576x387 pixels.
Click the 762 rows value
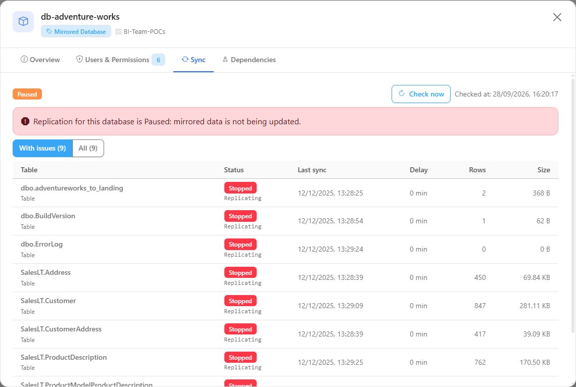point(480,362)
